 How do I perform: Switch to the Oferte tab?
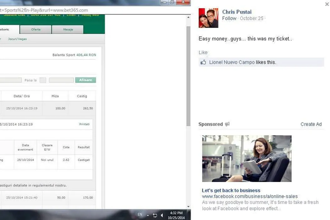click(x=36, y=30)
